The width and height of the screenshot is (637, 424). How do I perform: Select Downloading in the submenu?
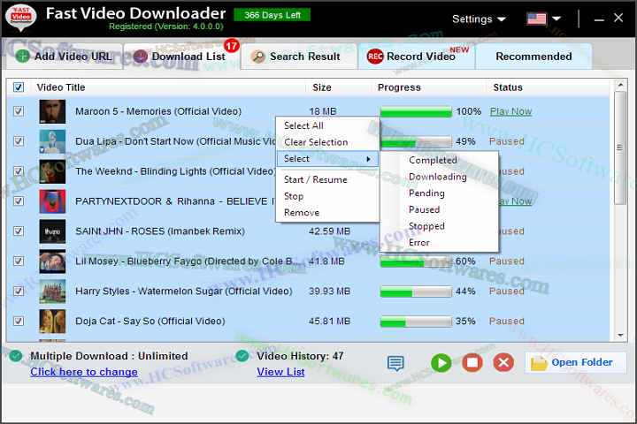click(439, 177)
